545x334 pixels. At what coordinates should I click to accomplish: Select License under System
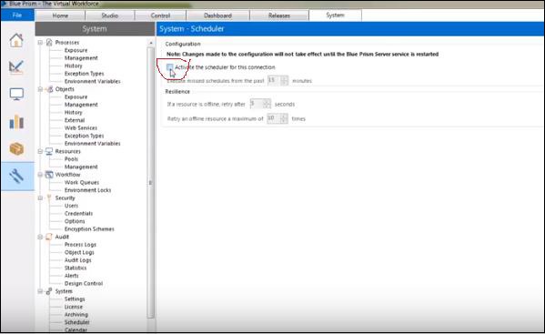(x=74, y=307)
